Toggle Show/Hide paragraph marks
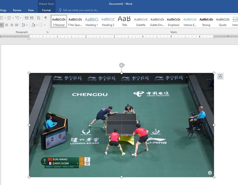Screen dimensions: 238x185 click(46, 18)
